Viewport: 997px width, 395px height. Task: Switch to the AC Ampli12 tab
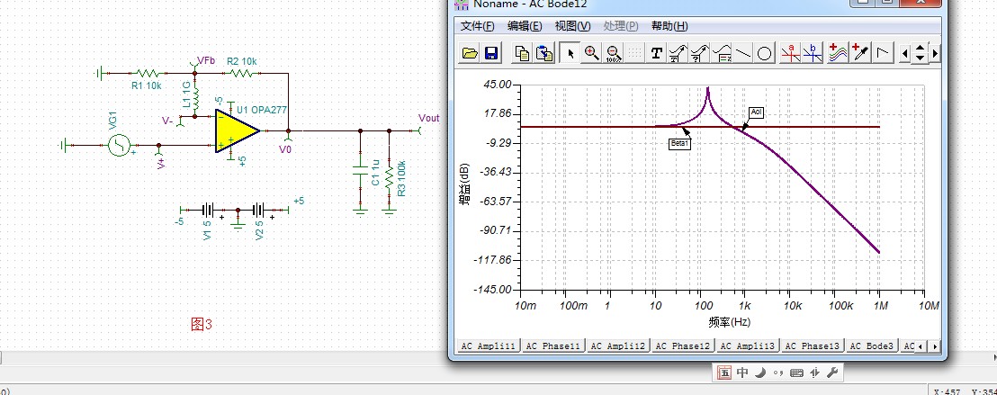point(618,346)
